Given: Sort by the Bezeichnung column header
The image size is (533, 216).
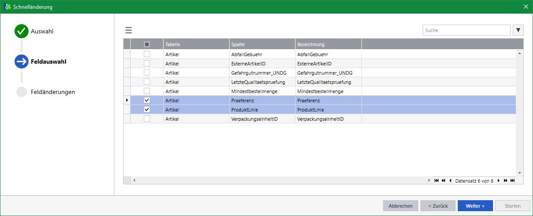Looking at the screenshot, I should 329,44.
